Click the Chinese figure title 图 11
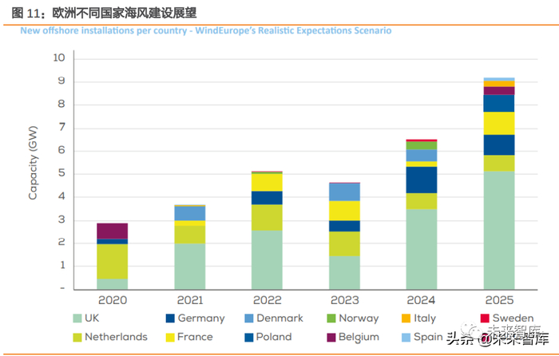This screenshot has width=559, height=356. coord(104,14)
